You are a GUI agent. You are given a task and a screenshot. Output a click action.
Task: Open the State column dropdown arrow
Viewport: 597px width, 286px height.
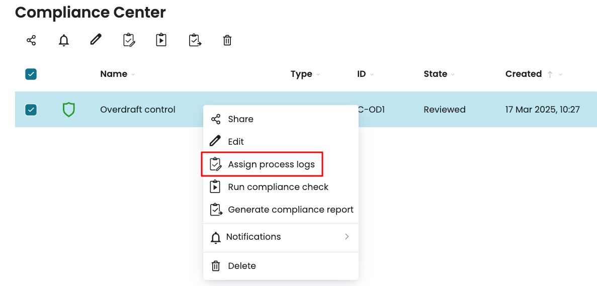[x=453, y=75]
